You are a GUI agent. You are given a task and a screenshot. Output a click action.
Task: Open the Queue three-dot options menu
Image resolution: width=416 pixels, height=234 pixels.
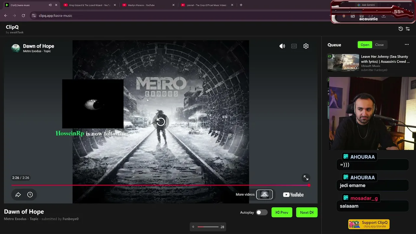click(x=407, y=45)
